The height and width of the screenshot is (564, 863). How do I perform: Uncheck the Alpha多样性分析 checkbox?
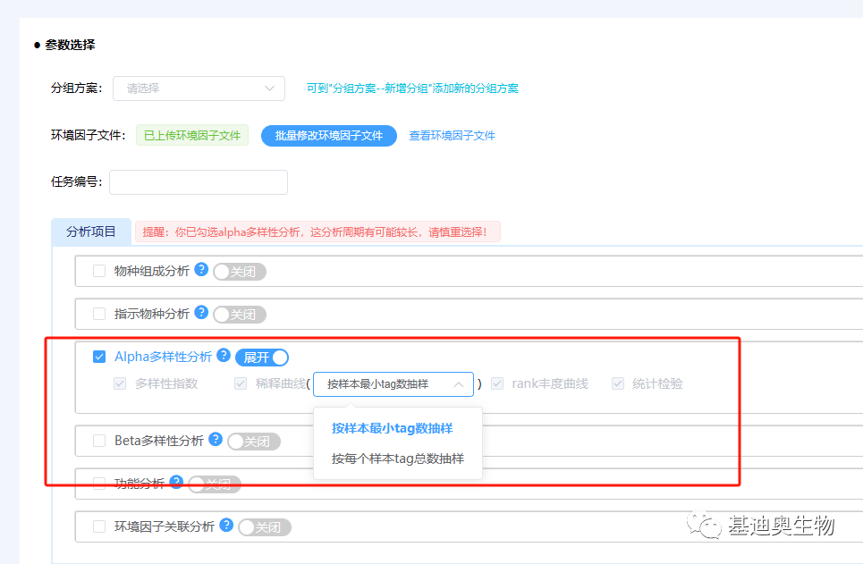[x=98, y=356]
